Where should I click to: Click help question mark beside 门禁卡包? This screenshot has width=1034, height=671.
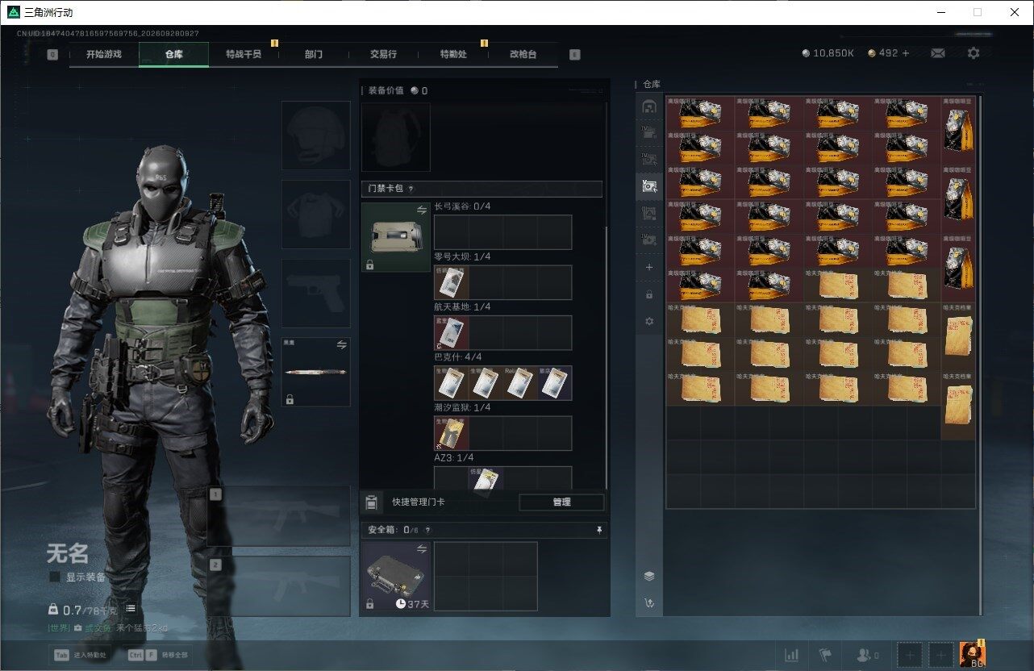click(411, 189)
